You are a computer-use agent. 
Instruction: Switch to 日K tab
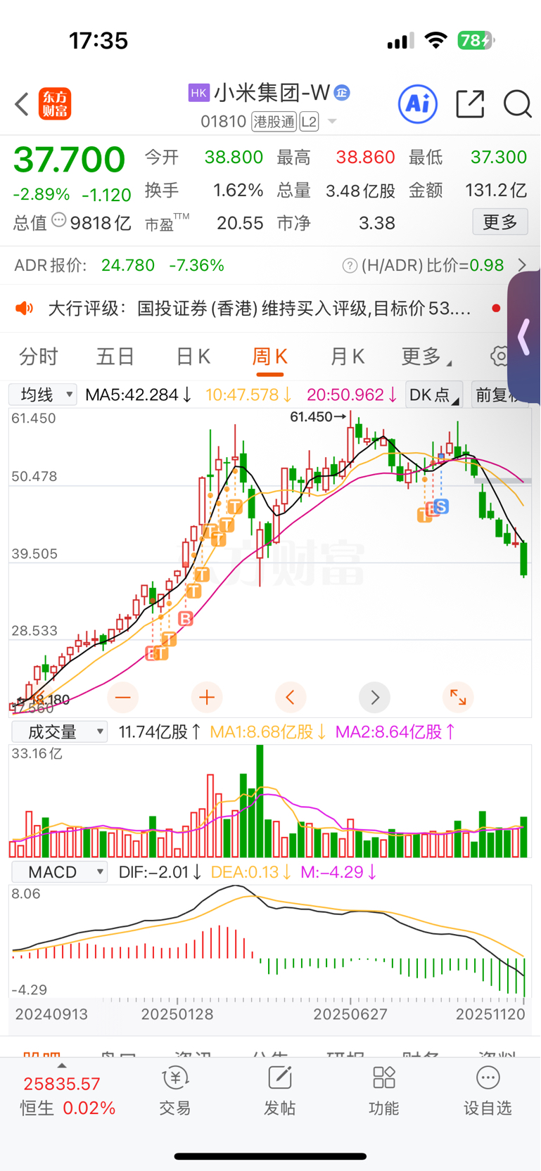(x=193, y=357)
